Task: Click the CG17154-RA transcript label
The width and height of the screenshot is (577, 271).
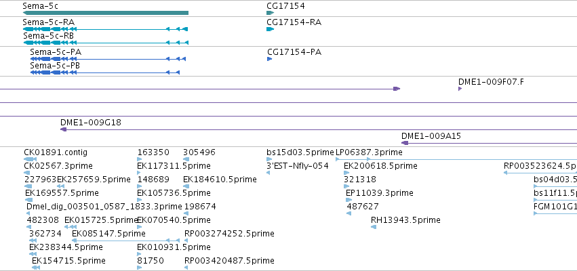Action: pos(294,22)
